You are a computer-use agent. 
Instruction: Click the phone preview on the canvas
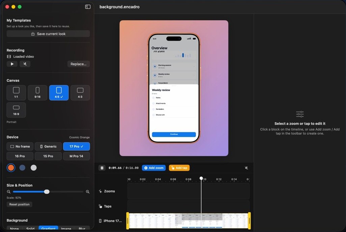coord(174,88)
